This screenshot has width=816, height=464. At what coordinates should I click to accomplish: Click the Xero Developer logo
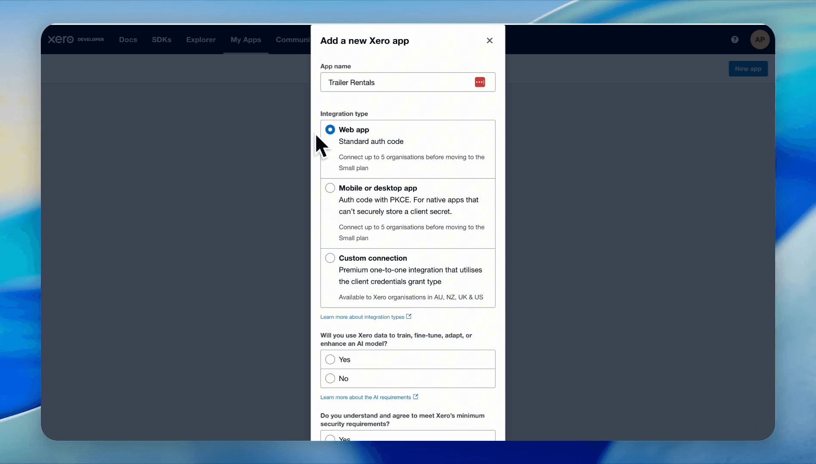(76, 40)
